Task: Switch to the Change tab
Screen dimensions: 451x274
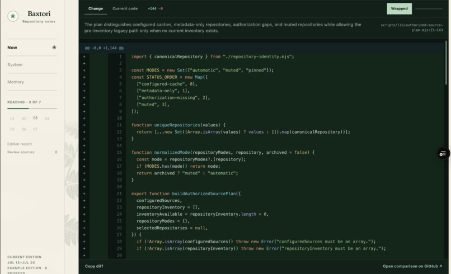Action: point(96,8)
